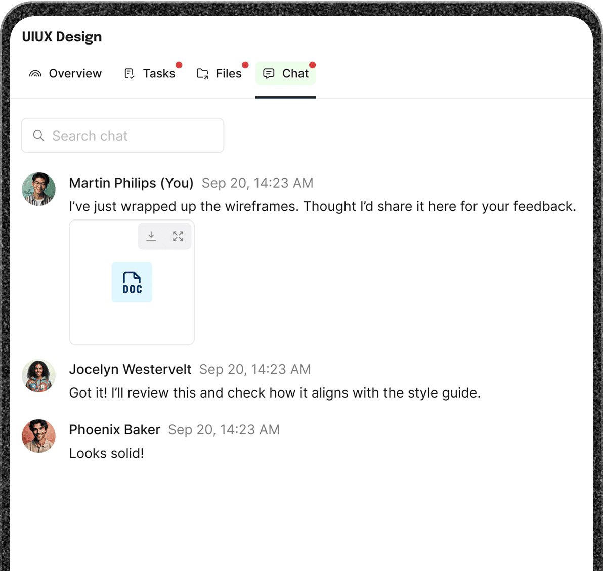Viewport: 603px width, 571px height.
Task: Switch to the Overview tab
Action: pos(66,74)
